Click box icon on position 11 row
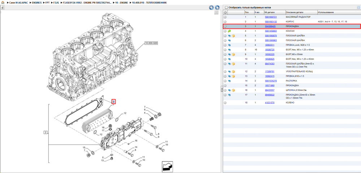This screenshot has width=361, height=173. tap(233, 64)
